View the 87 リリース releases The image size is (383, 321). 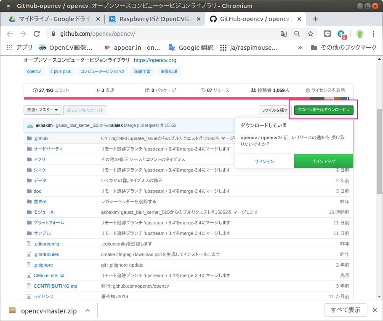click(x=215, y=90)
